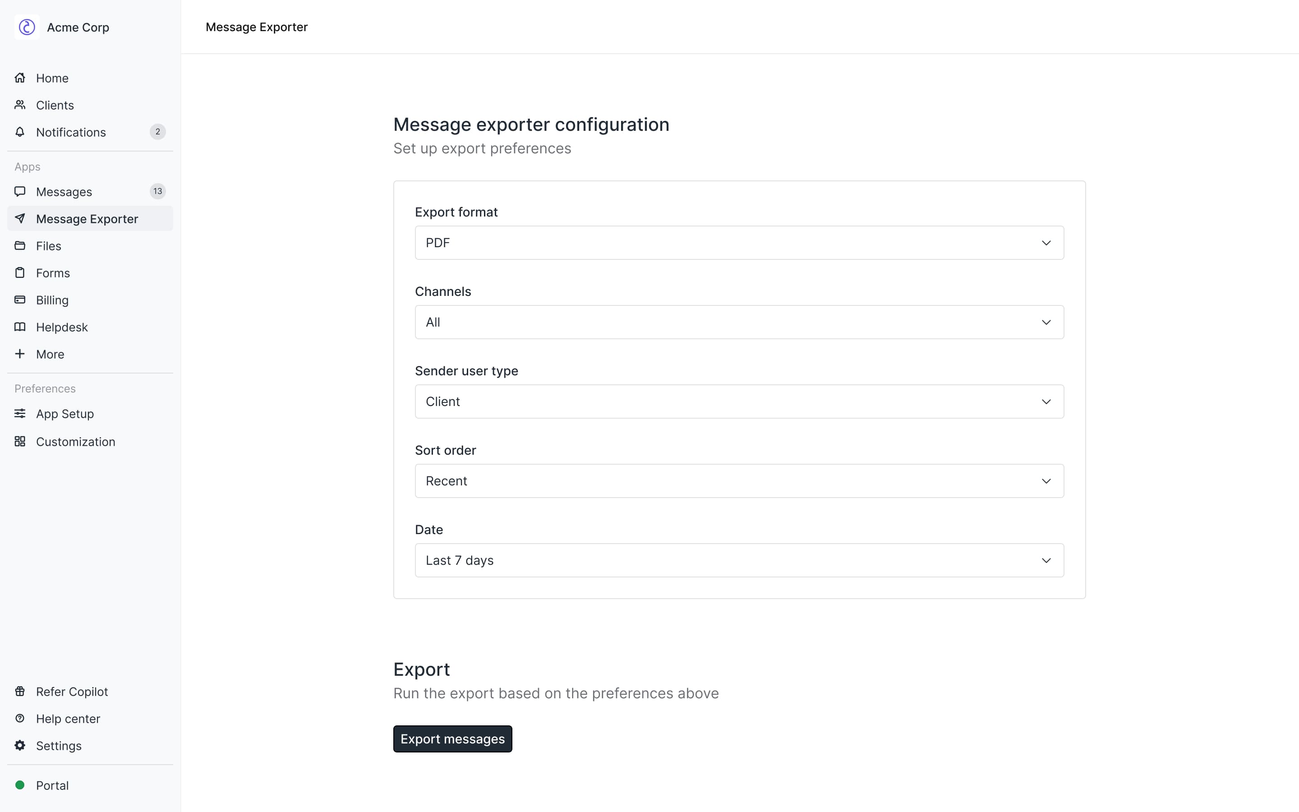Screen dimensions: 1299x812
Task: Click the Home house icon
Action: pyautogui.click(x=20, y=78)
